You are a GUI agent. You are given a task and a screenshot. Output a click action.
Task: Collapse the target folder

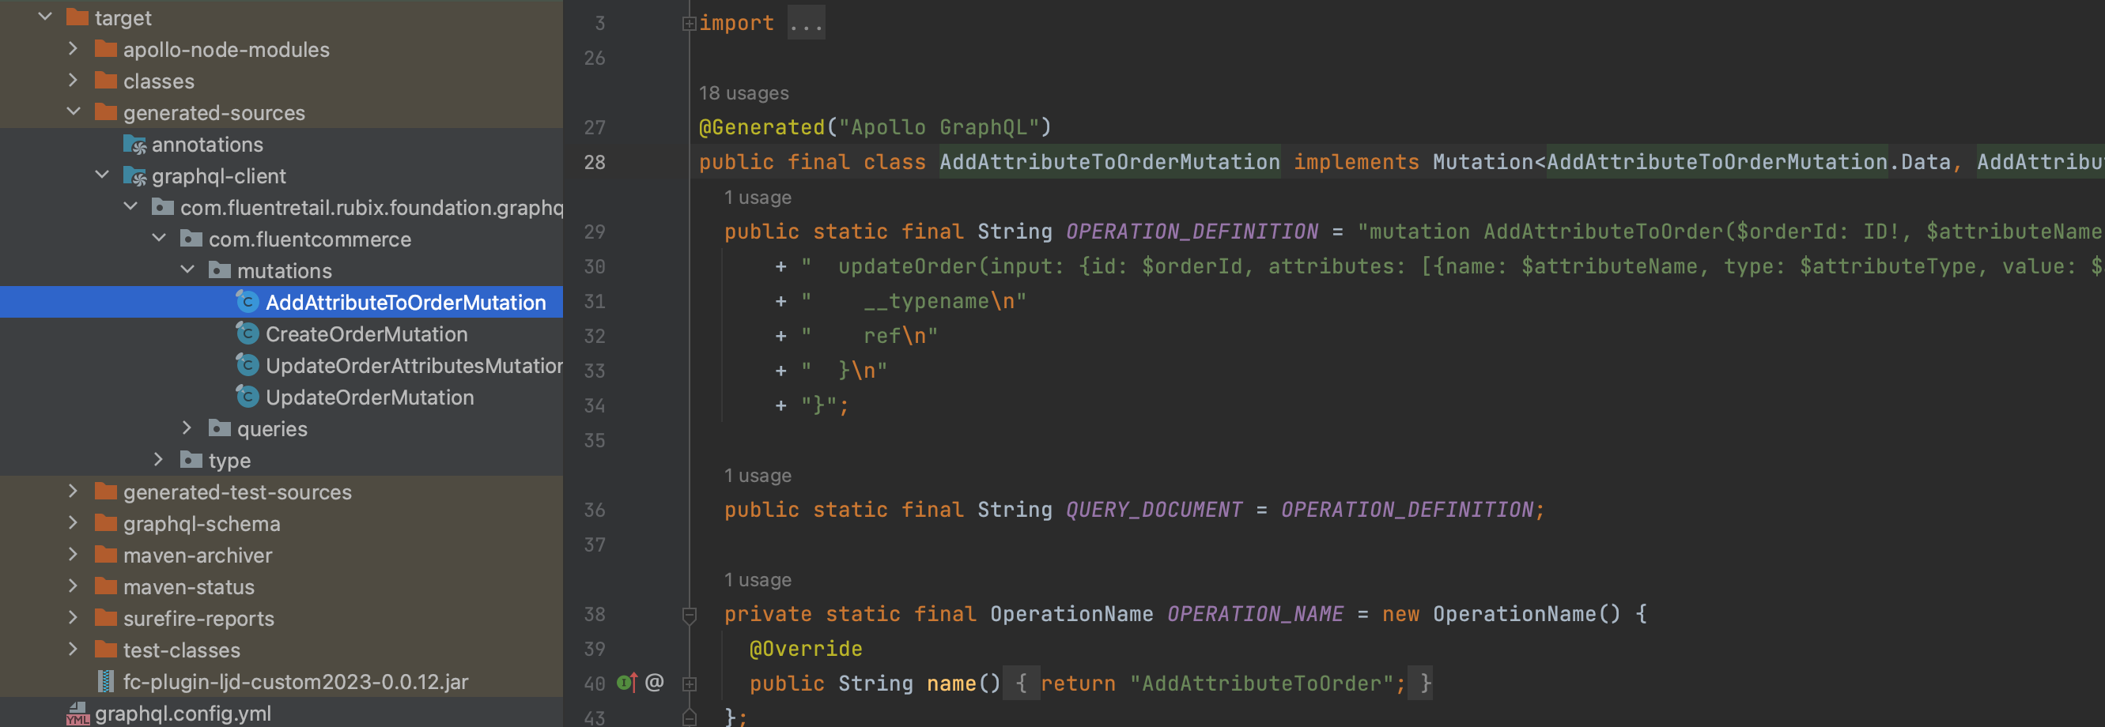coord(46,17)
